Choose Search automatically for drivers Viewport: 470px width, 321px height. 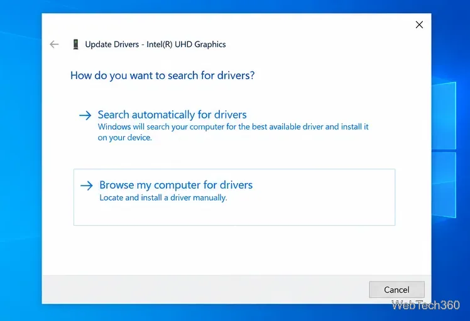point(172,115)
